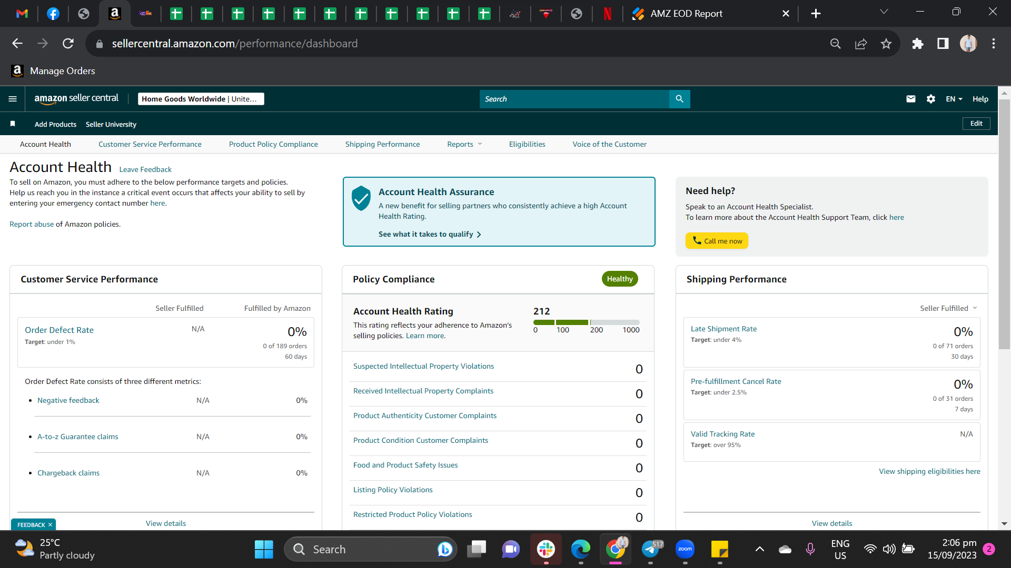Click the Account Health Rating progress bar
The width and height of the screenshot is (1011, 568).
click(x=586, y=322)
